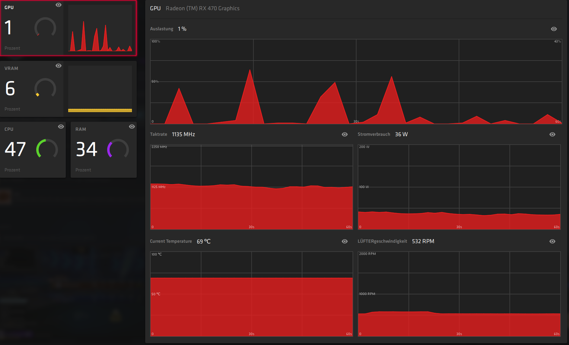Click 'Prozent' label in the CPU tile
Image resolution: width=569 pixels, height=345 pixels.
(12, 170)
